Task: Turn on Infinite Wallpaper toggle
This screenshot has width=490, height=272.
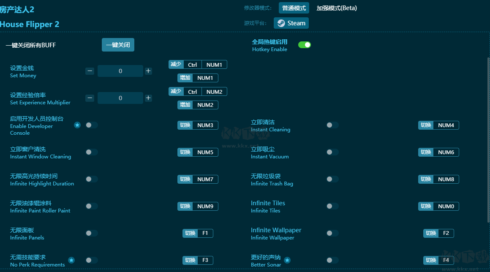Action: [x=332, y=233]
